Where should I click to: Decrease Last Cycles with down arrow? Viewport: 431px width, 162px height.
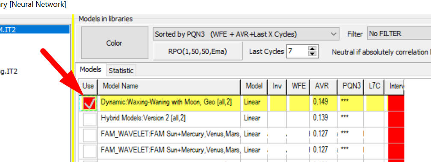point(312,54)
